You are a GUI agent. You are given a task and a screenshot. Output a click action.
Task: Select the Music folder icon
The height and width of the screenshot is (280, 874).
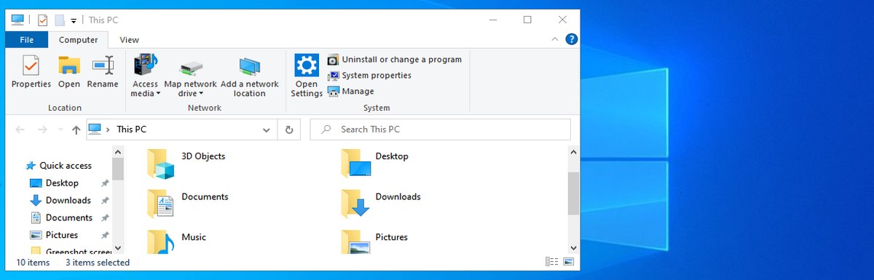click(x=160, y=241)
